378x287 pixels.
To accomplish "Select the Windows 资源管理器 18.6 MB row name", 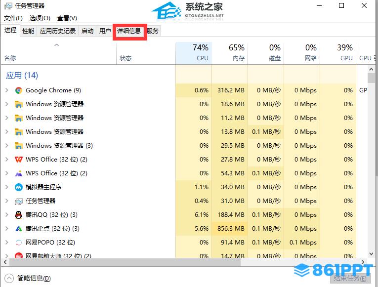I will coord(55,104).
